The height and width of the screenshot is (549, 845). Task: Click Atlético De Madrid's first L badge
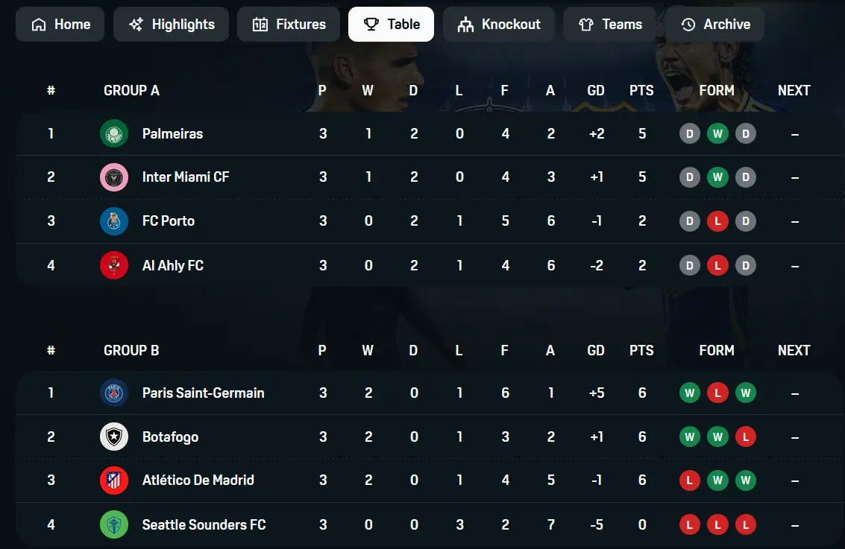click(x=690, y=480)
